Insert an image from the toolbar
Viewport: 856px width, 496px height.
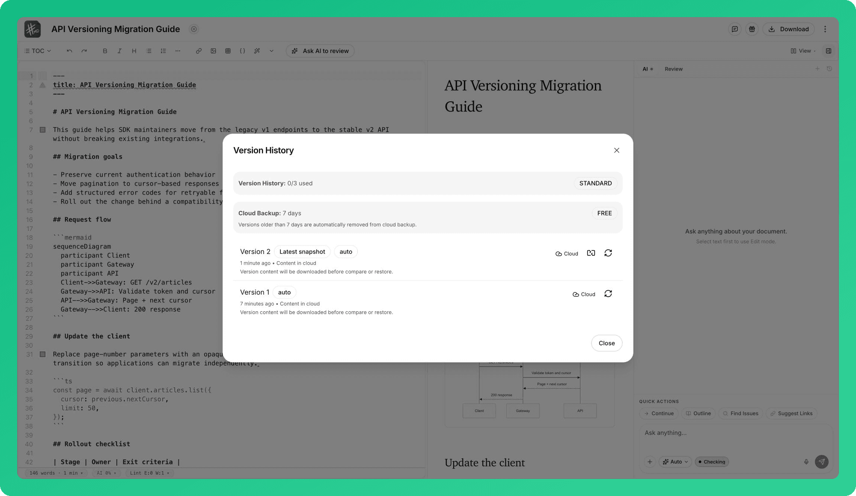213,51
